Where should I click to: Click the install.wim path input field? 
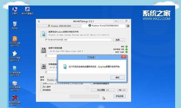(x=79, y=40)
